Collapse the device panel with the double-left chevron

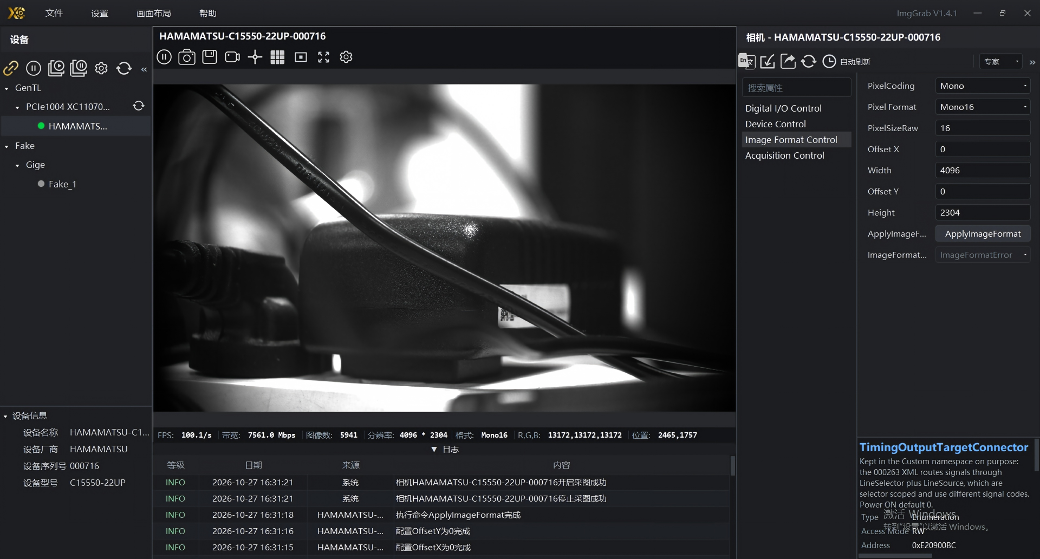point(144,69)
